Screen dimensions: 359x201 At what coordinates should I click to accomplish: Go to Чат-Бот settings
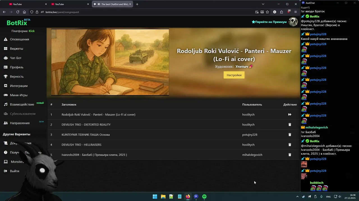(16, 58)
